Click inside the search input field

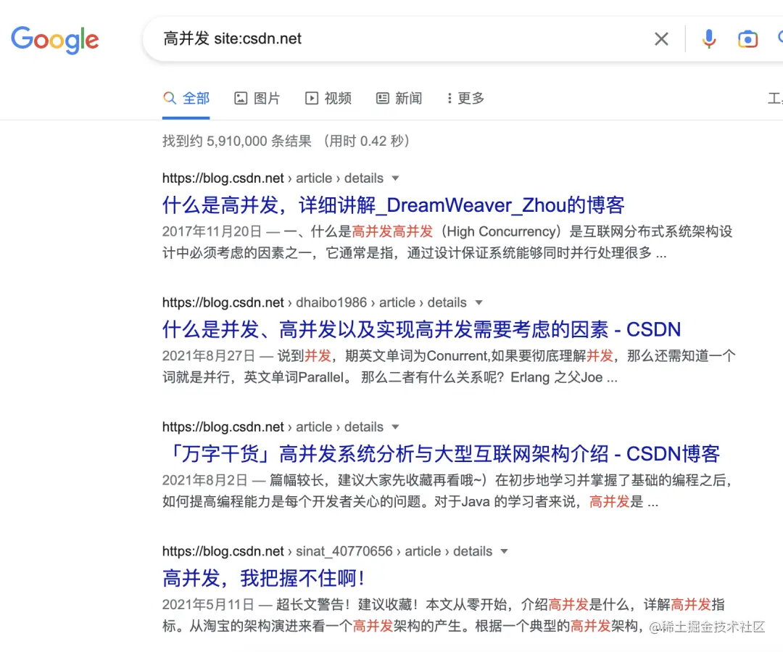pyautogui.click(x=362, y=38)
